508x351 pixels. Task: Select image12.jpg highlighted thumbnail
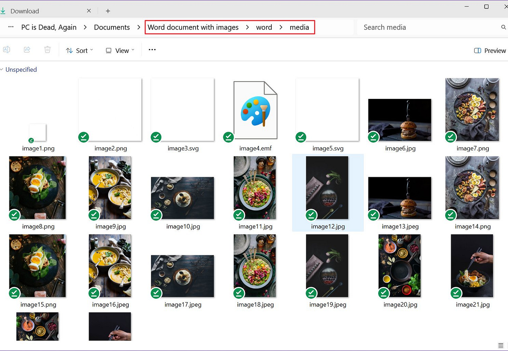[x=327, y=188]
